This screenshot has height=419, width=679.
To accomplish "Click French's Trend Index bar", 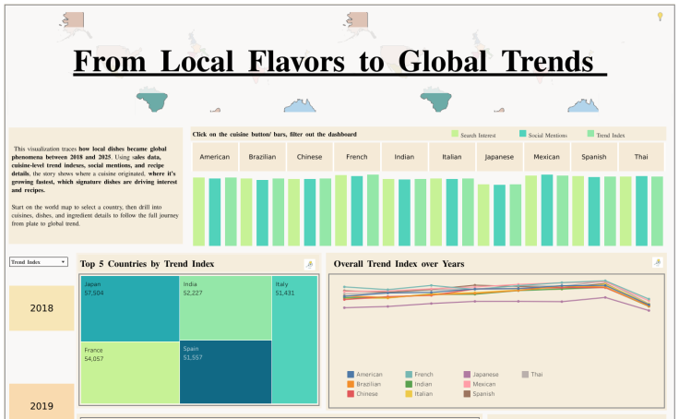I will coord(373,210).
